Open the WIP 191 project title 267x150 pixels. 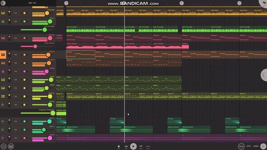click(x=32, y=3)
